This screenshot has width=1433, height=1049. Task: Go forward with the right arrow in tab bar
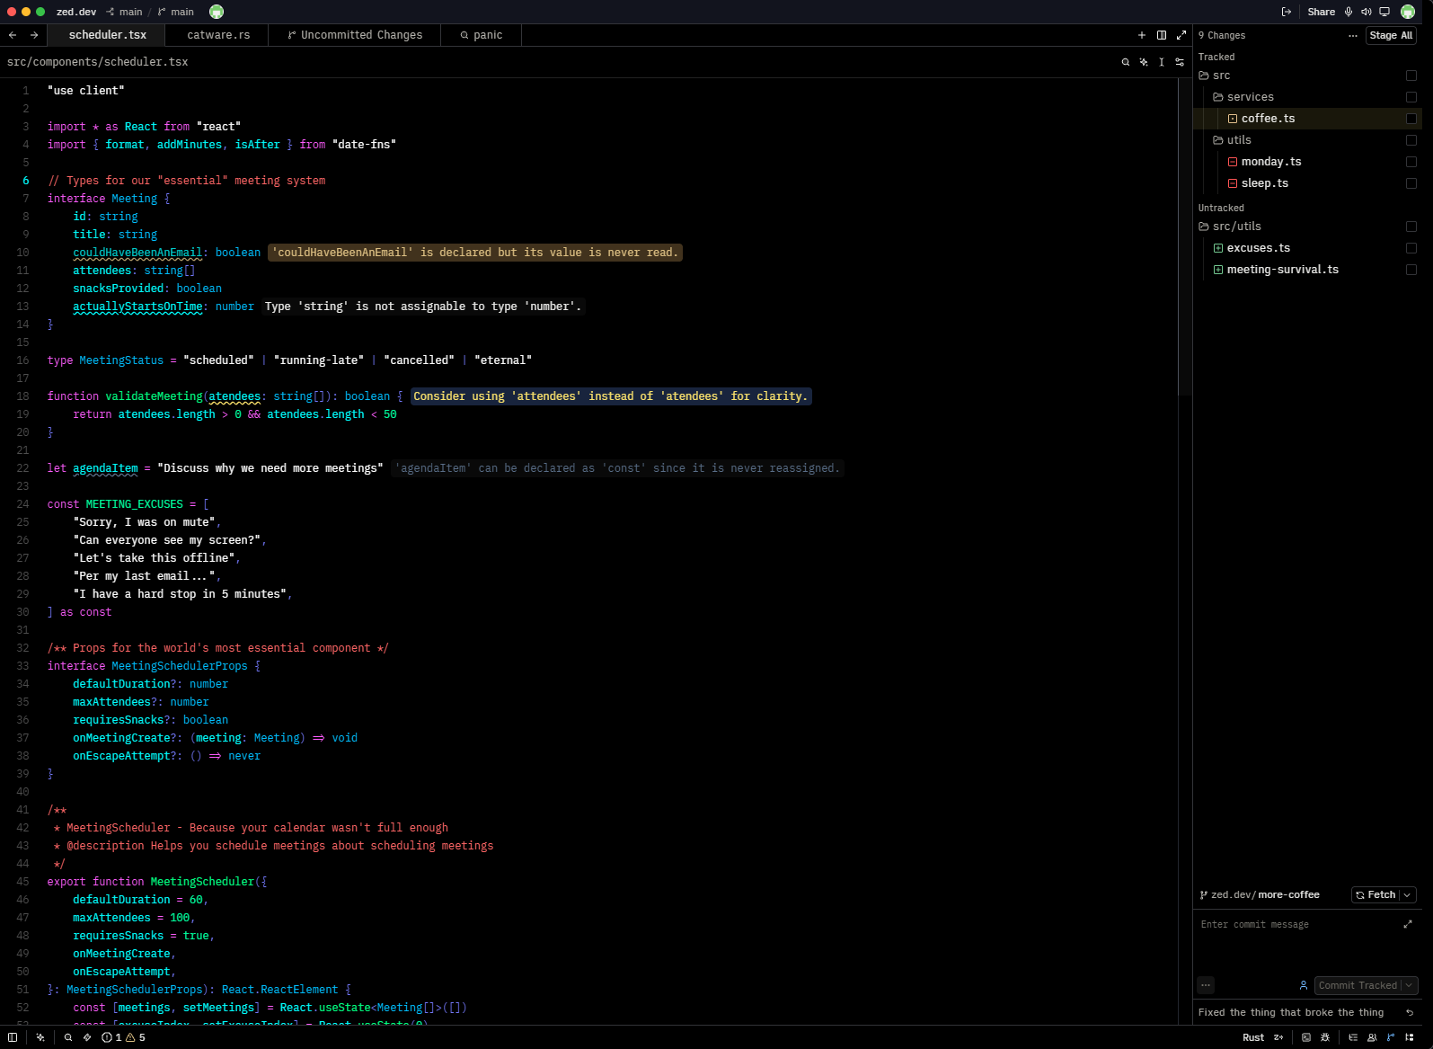tap(34, 35)
